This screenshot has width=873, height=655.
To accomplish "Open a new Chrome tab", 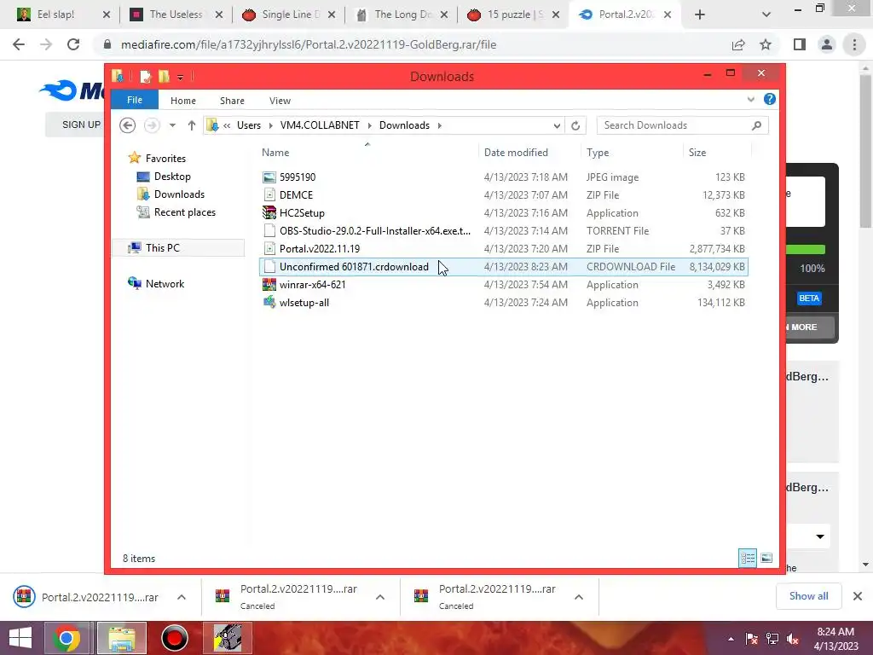I will [x=700, y=14].
